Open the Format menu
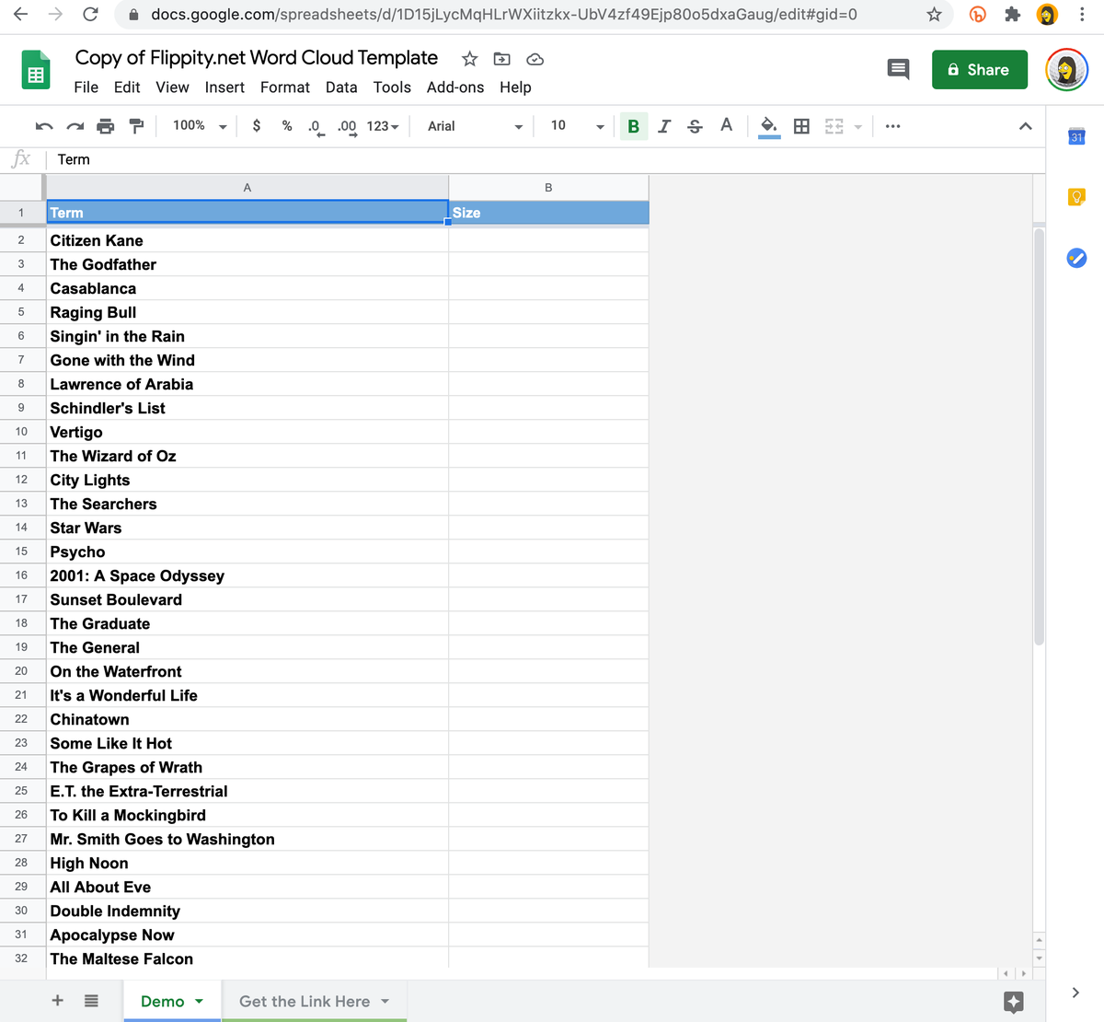The image size is (1104, 1022). tap(285, 87)
